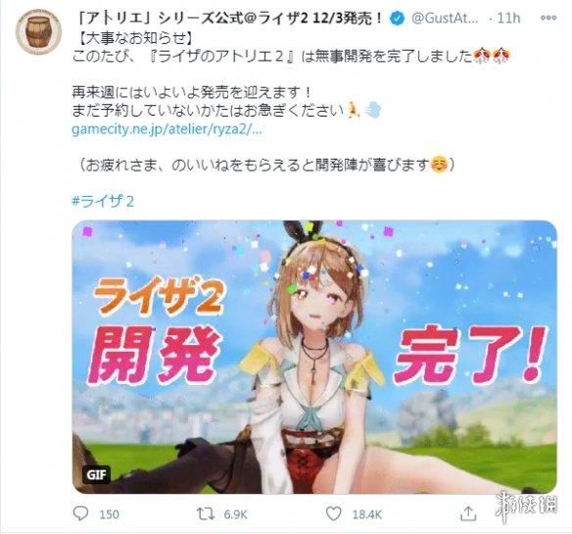Open the three-dot more options menu

(x=548, y=18)
